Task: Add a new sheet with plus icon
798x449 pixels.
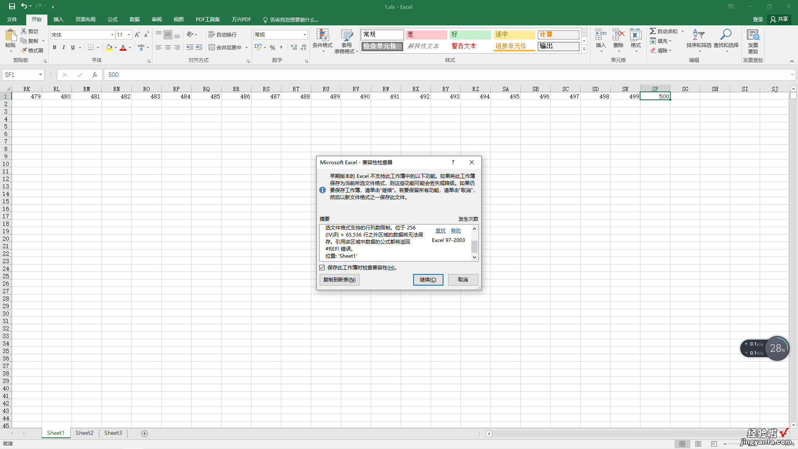Action: 145,434
